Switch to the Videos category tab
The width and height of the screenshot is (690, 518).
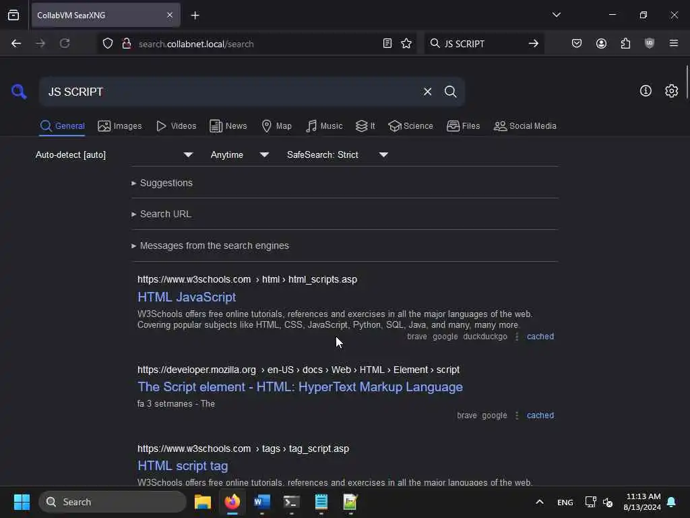pos(176,126)
